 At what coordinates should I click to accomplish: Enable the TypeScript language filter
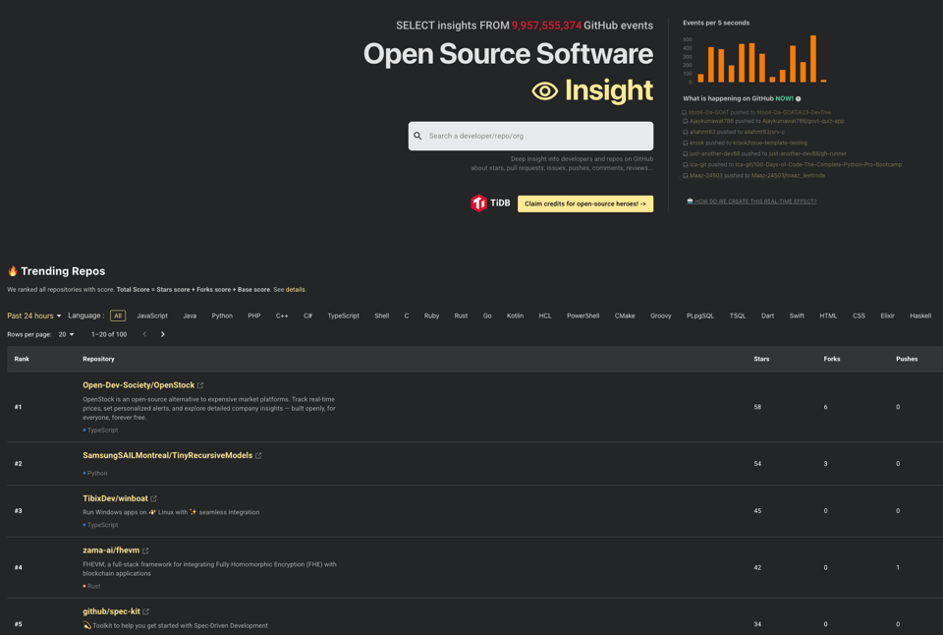tap(345, 316)
